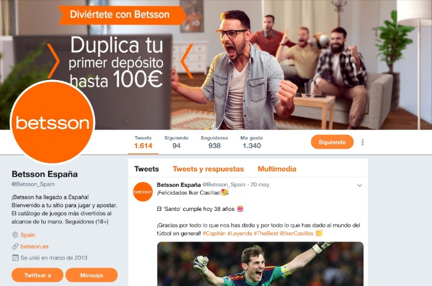Screen dimensions: 432x286
Task: Toggle the Siguiendo follow button
Action: pos(332,142)
